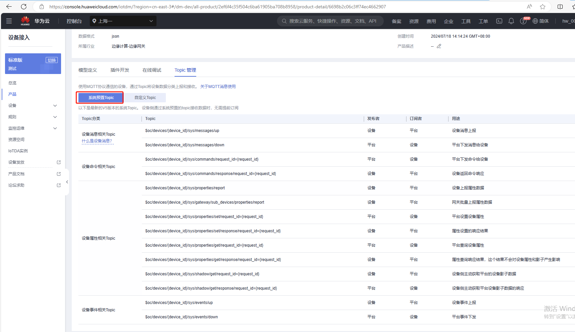
Task: Edit product description with pencil icon
Action: click(x=439, y=46)
